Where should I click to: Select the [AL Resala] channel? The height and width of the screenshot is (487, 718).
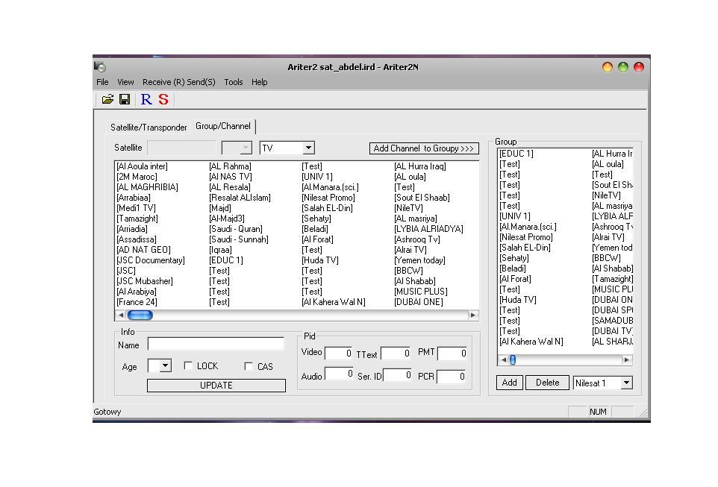click(230, 187)
